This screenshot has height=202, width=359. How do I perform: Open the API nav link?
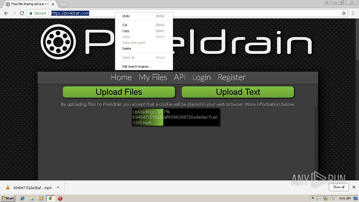[180, 77]
